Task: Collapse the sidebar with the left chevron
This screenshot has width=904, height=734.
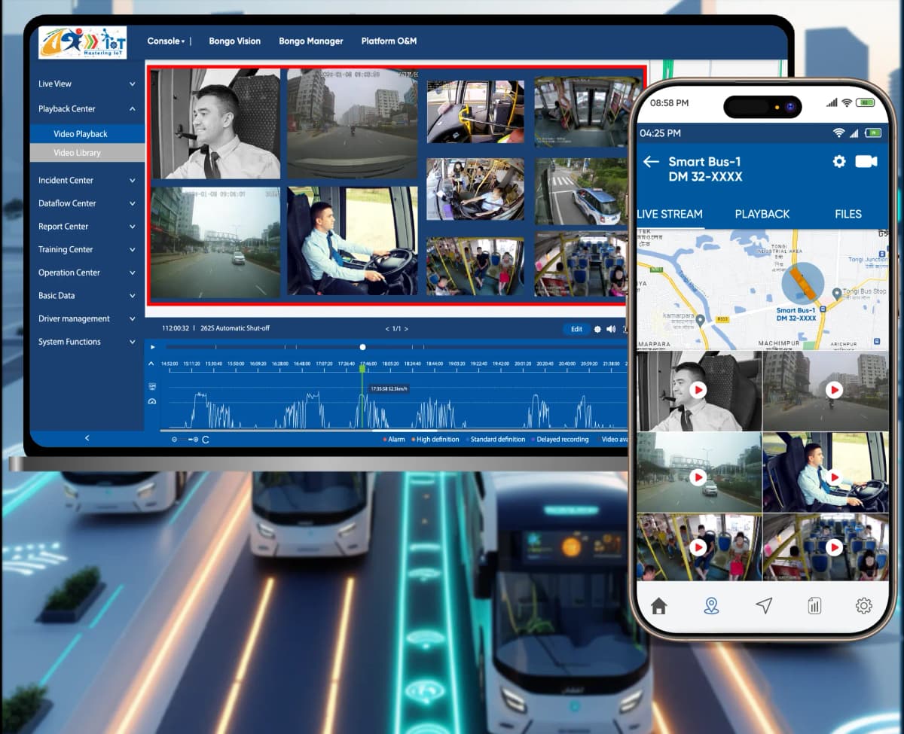Action: [87, 437]
